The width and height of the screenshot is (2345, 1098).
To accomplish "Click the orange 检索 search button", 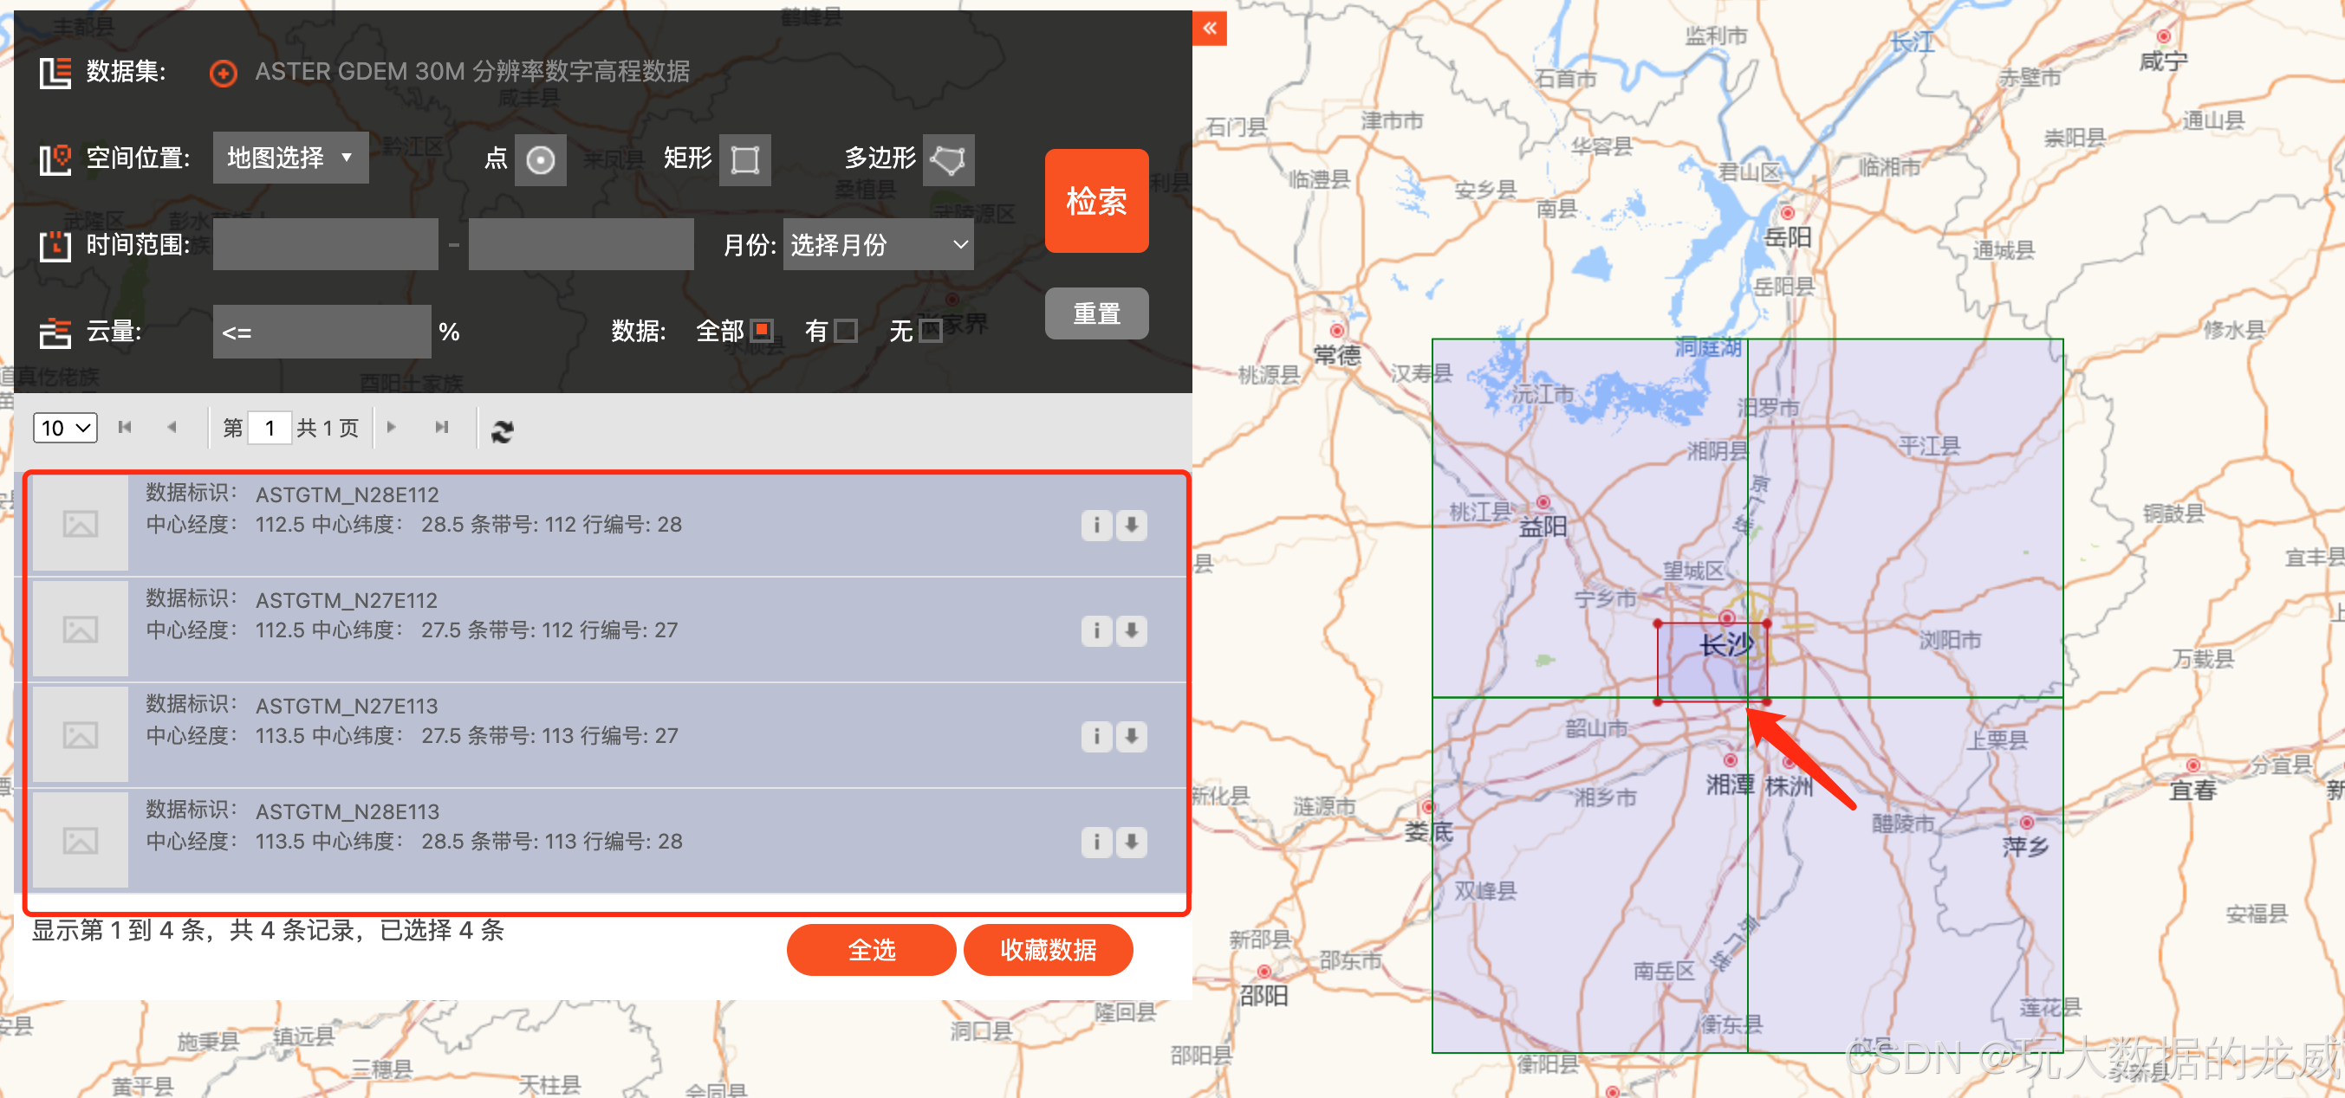I will (x=1096, y=201).
